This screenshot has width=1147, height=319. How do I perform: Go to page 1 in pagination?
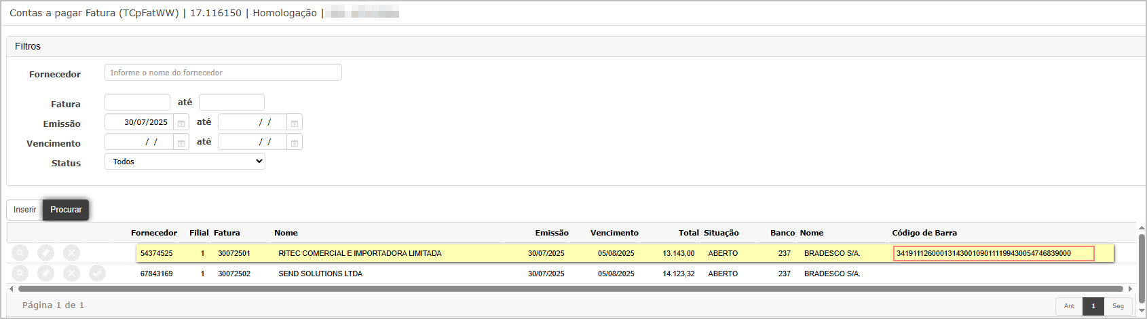[x=1093, y=306]
